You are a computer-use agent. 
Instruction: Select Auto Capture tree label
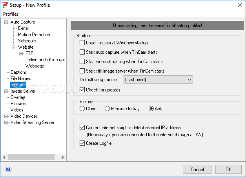click(x=23, y=22)
